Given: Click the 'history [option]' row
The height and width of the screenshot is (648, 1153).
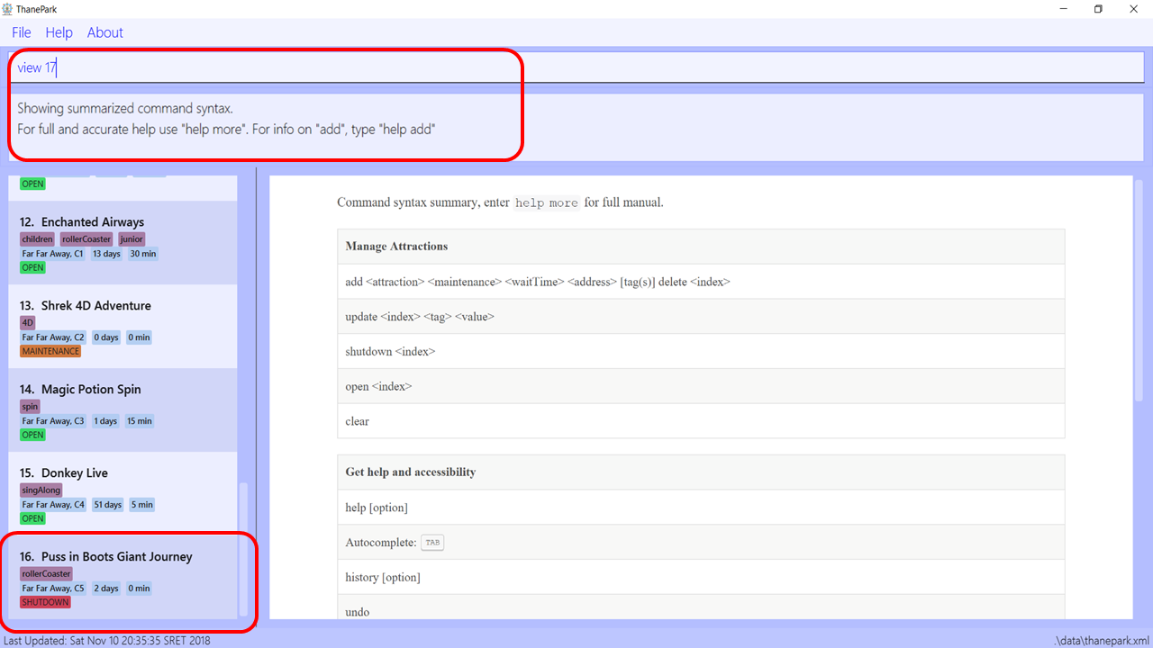Looking at the screenshot, I should 701,577.
